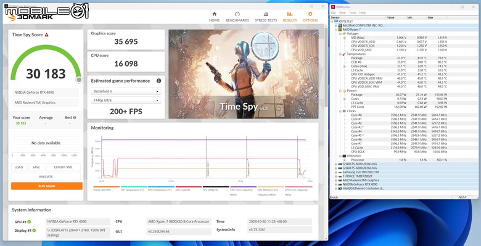Viewport: 481px width, 246px height.
Task: Open the File menu in HWMonitor
Action: click(333, 13)
